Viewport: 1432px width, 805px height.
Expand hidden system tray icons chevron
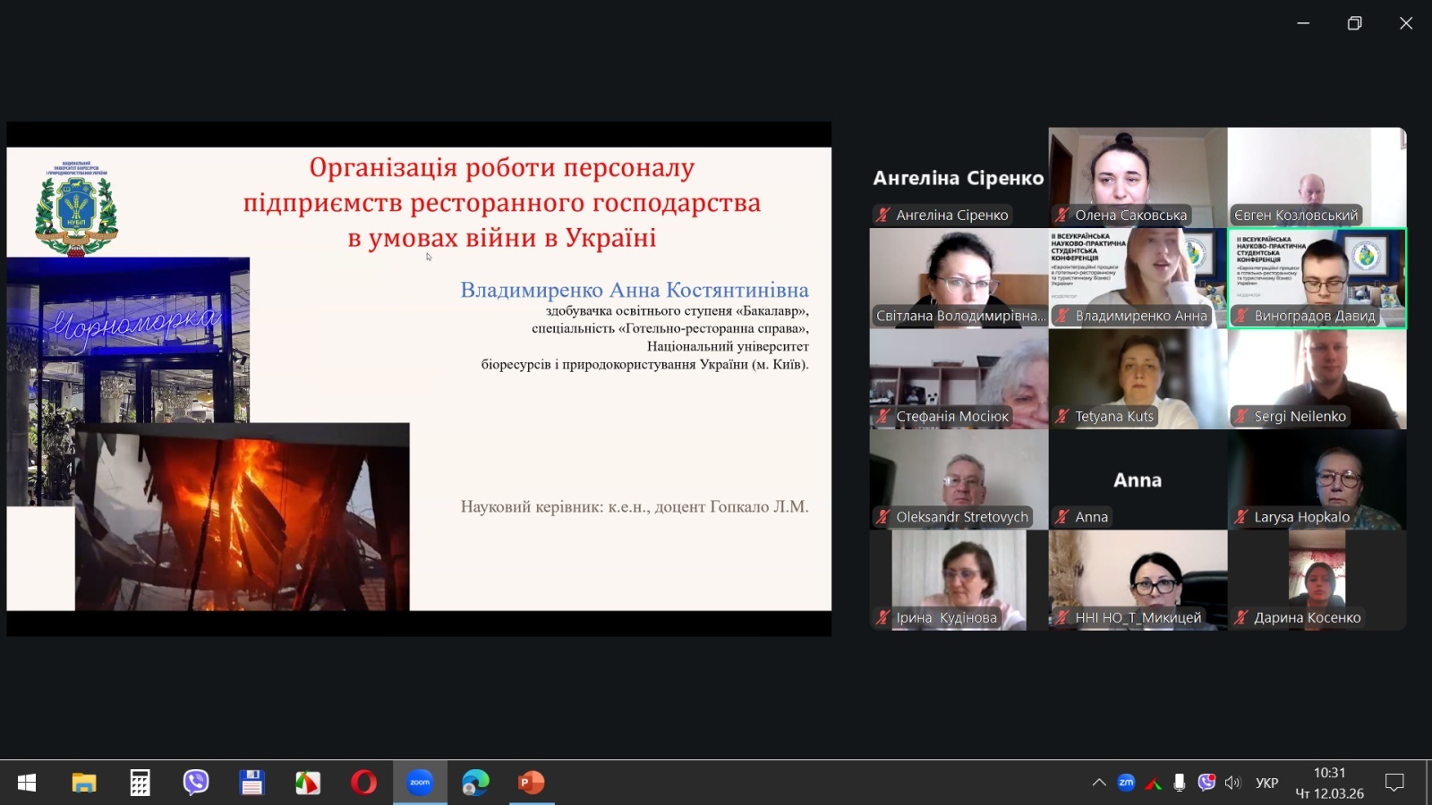1099,783
